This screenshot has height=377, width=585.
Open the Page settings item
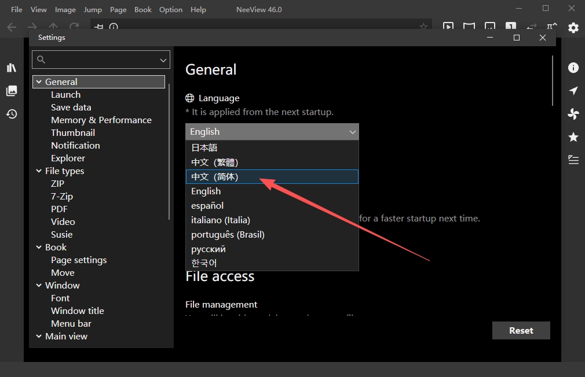[x=79, y=260]
